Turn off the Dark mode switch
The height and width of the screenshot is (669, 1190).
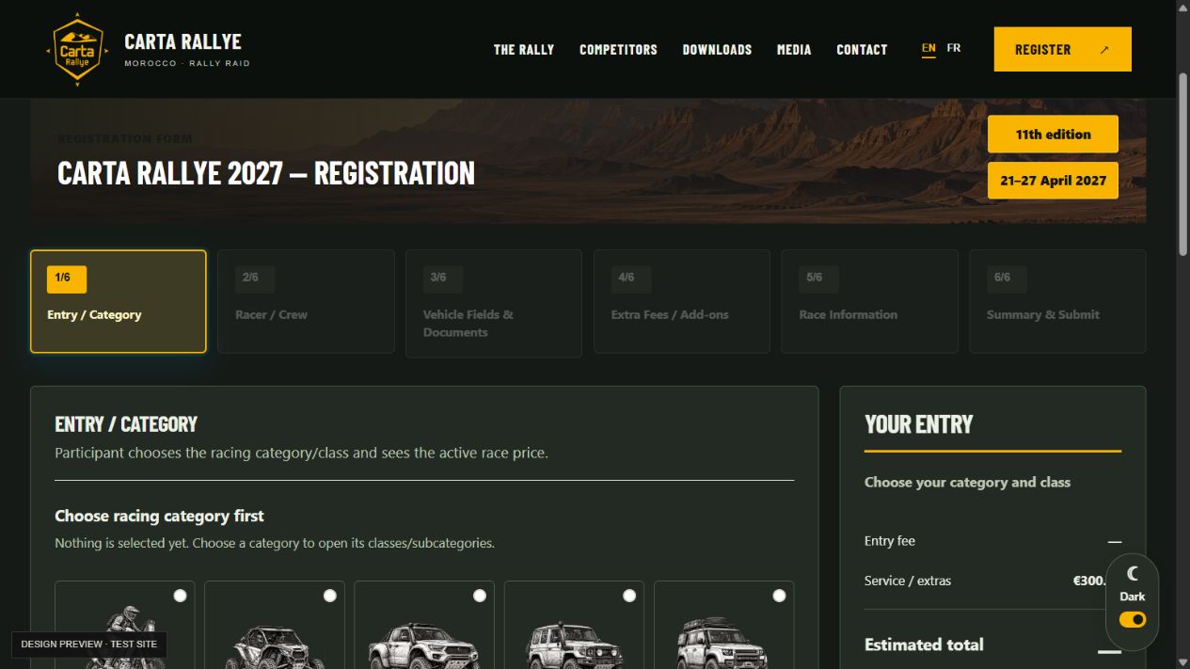(x=1133, y=619)
